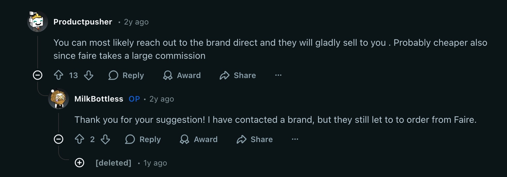Reply to MilkBottless's comment
The image size is (507, 177).
(143, 139)
